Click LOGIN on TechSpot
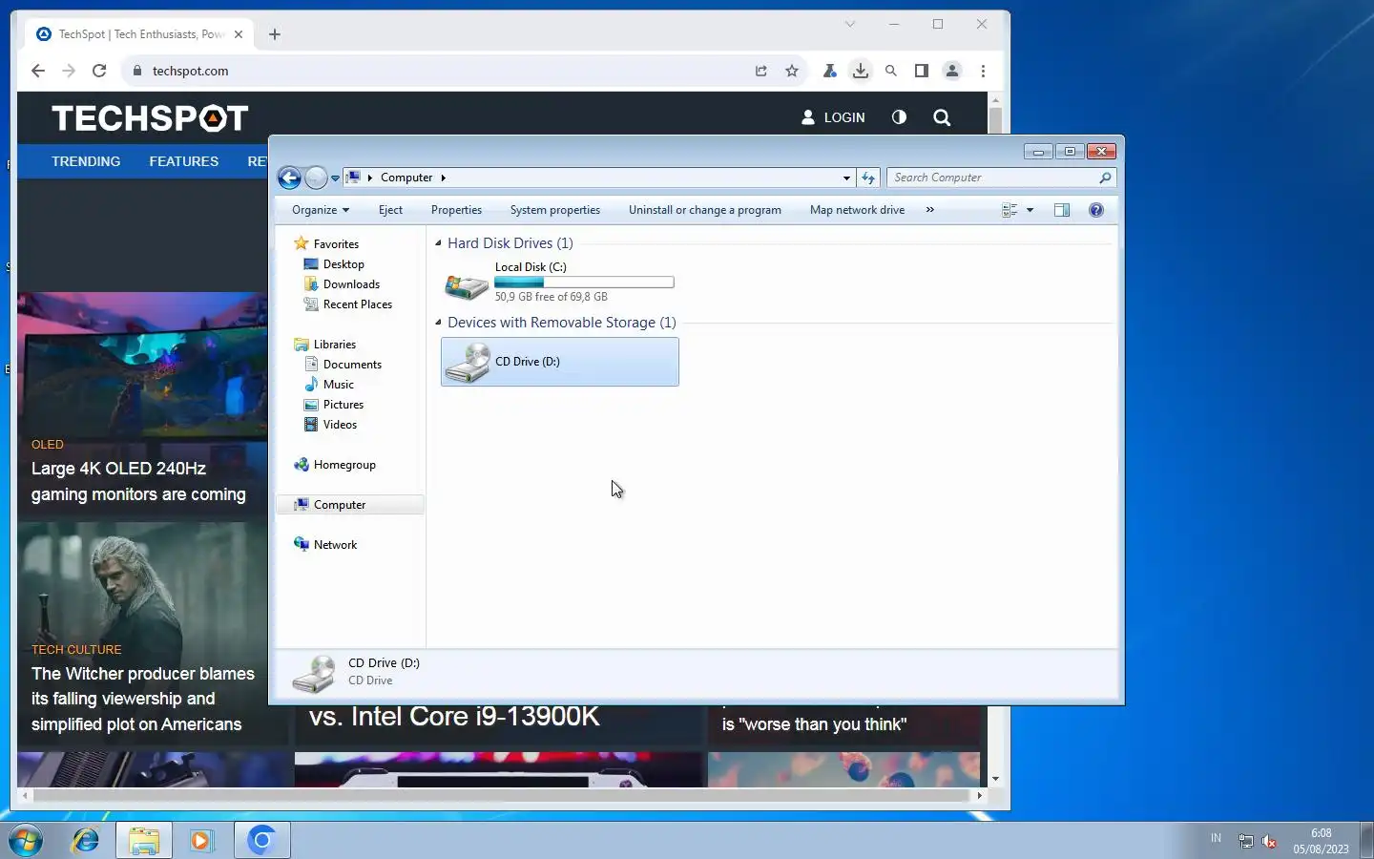 [833, 117]
